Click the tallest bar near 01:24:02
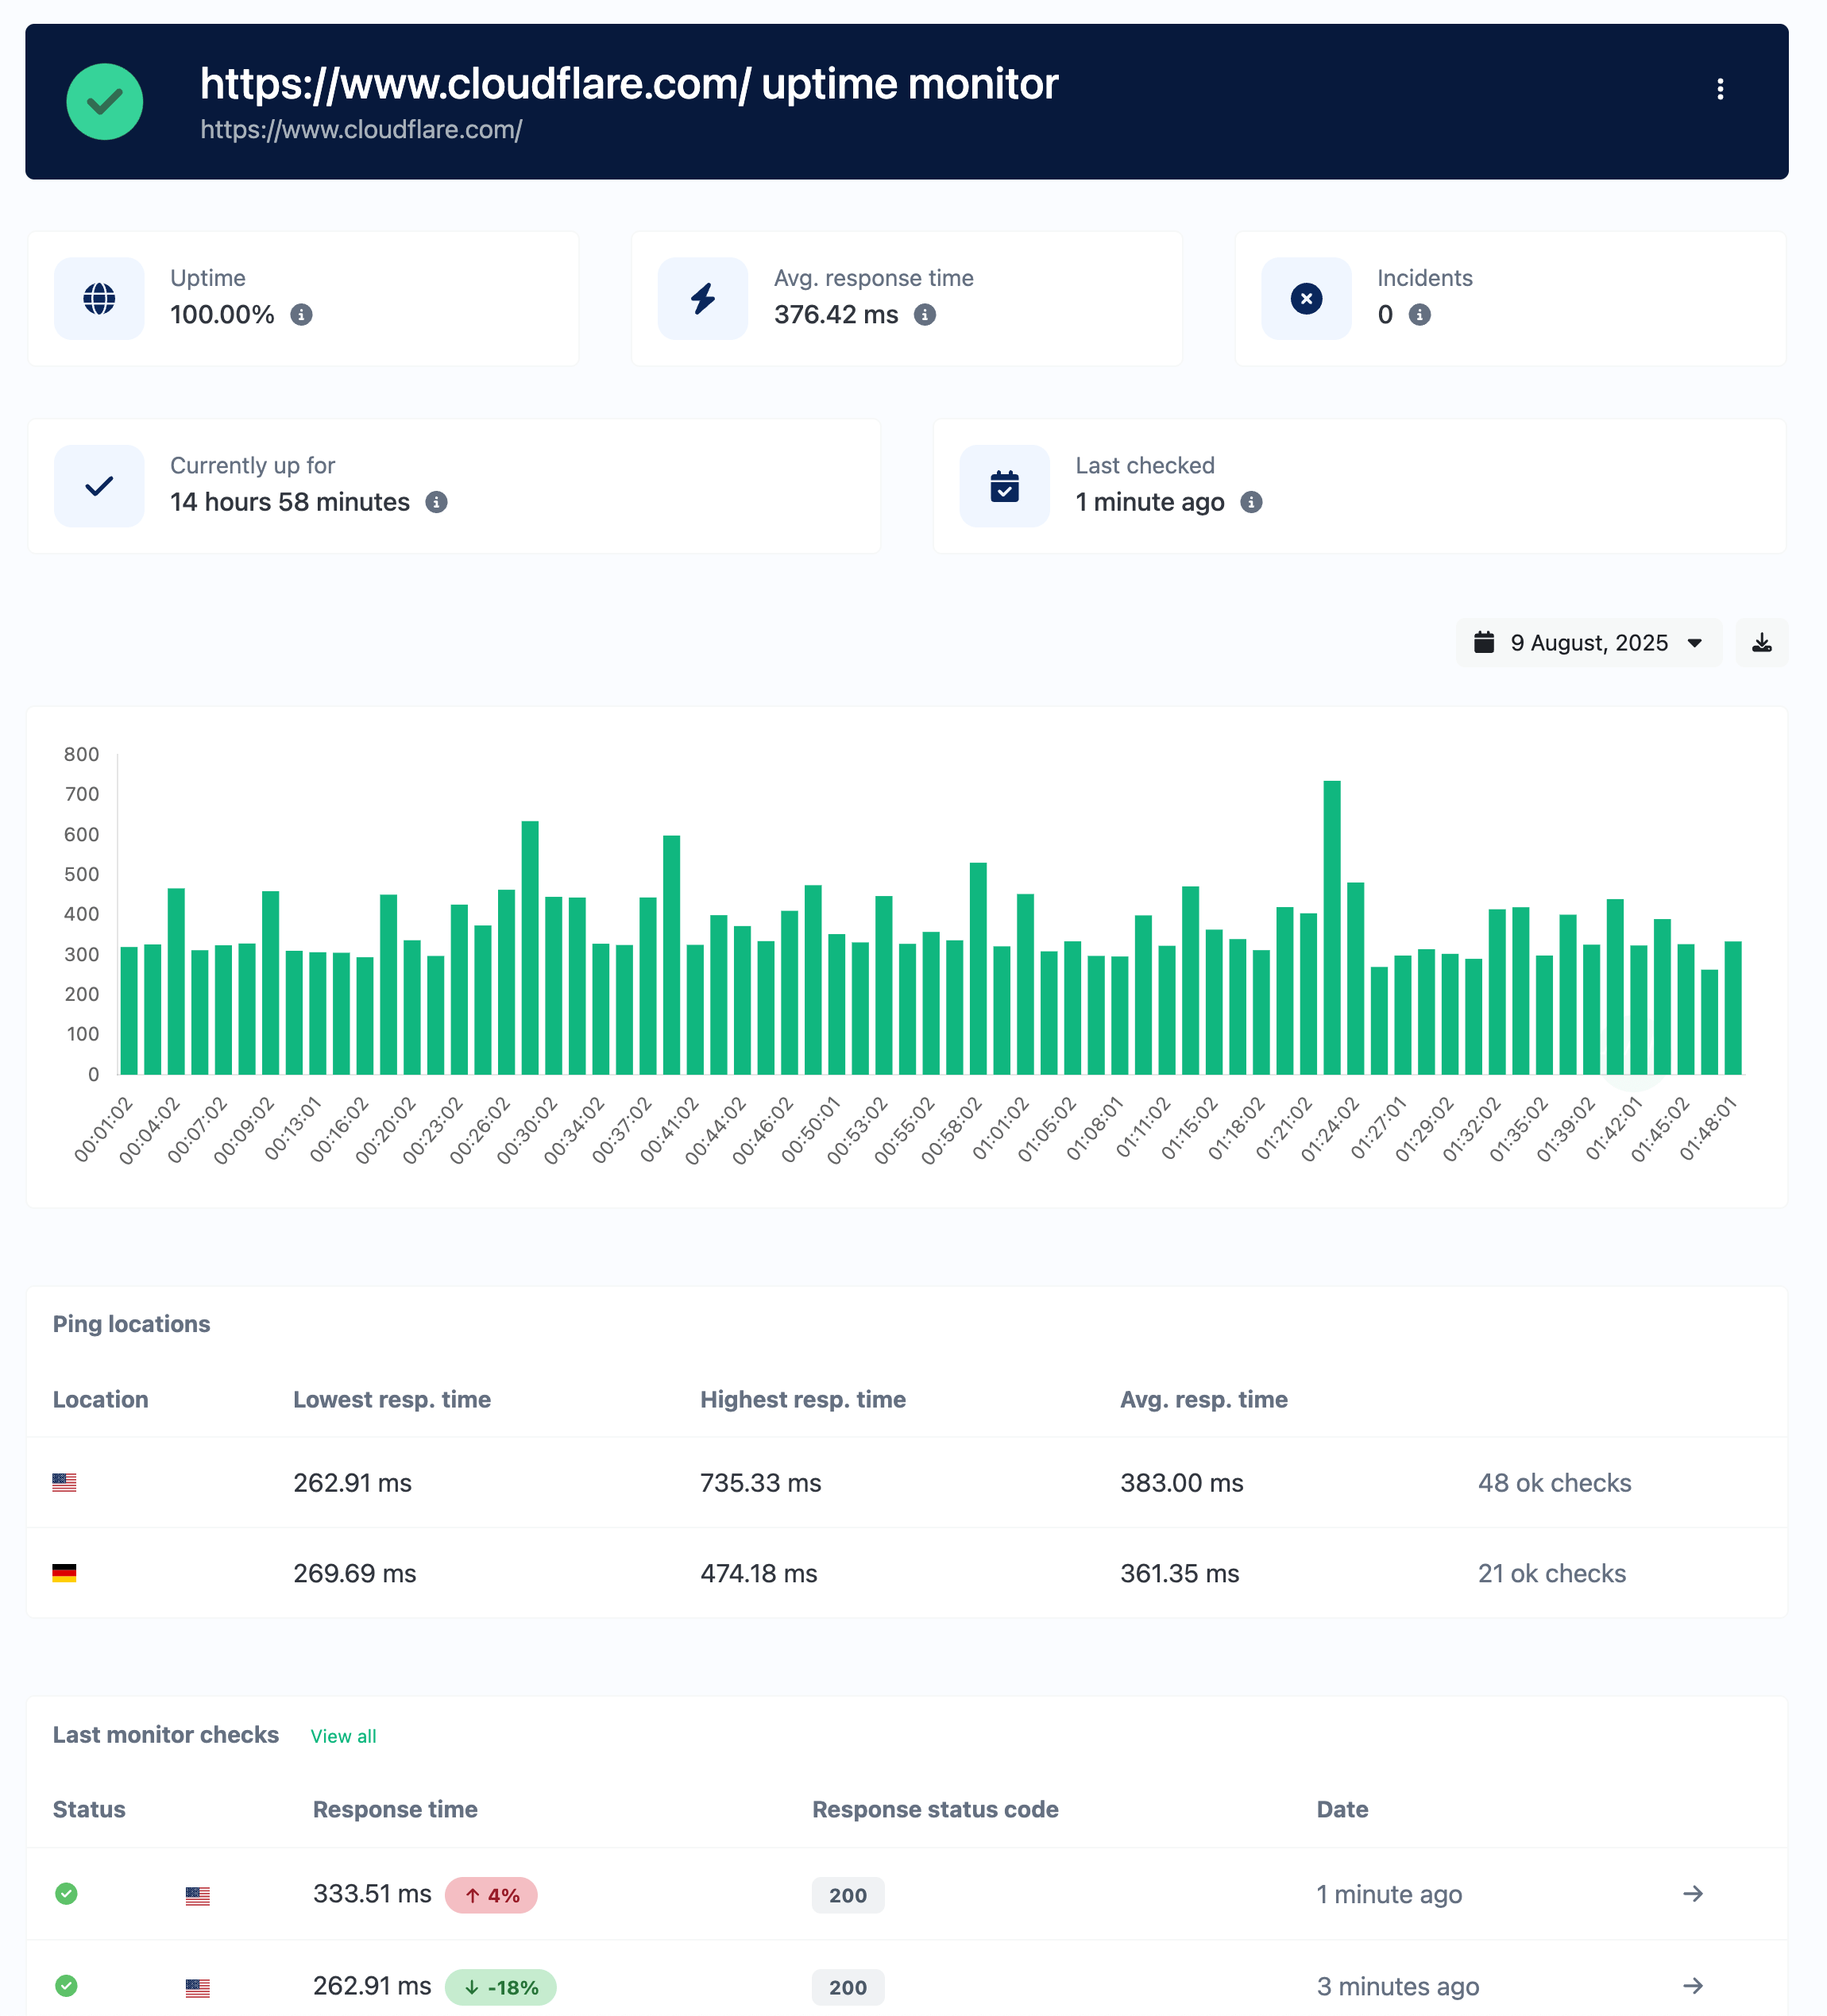1827x2016 pixels. 1332,927
